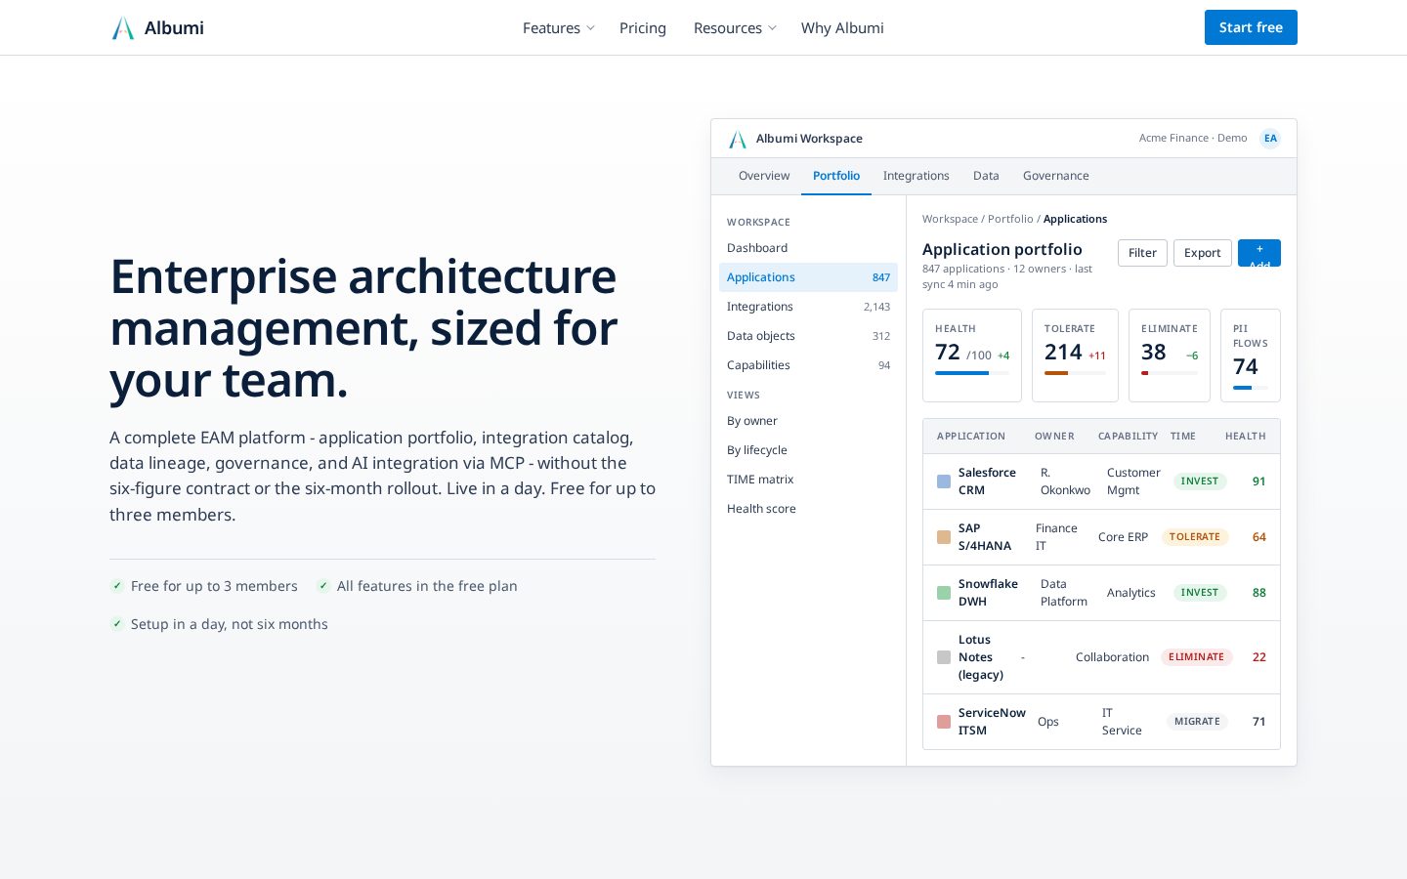Select Data objects in the sidebar
1407x879 pixels.
808,336
